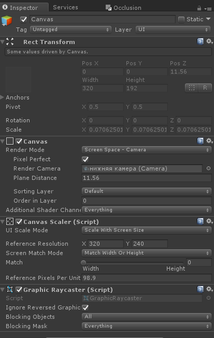The image size is (214, 338).
Task: Click the Match Width/Height slider handle
Action: (83, 262)
